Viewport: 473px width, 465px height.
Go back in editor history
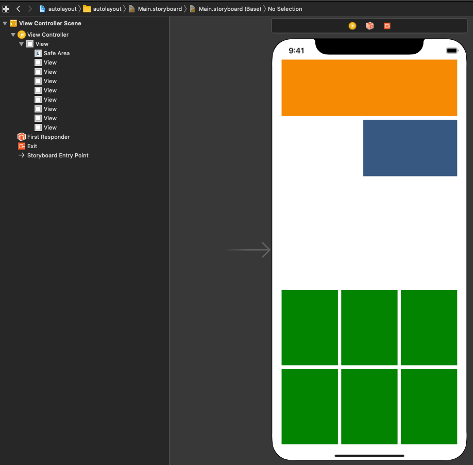[19, 9]
